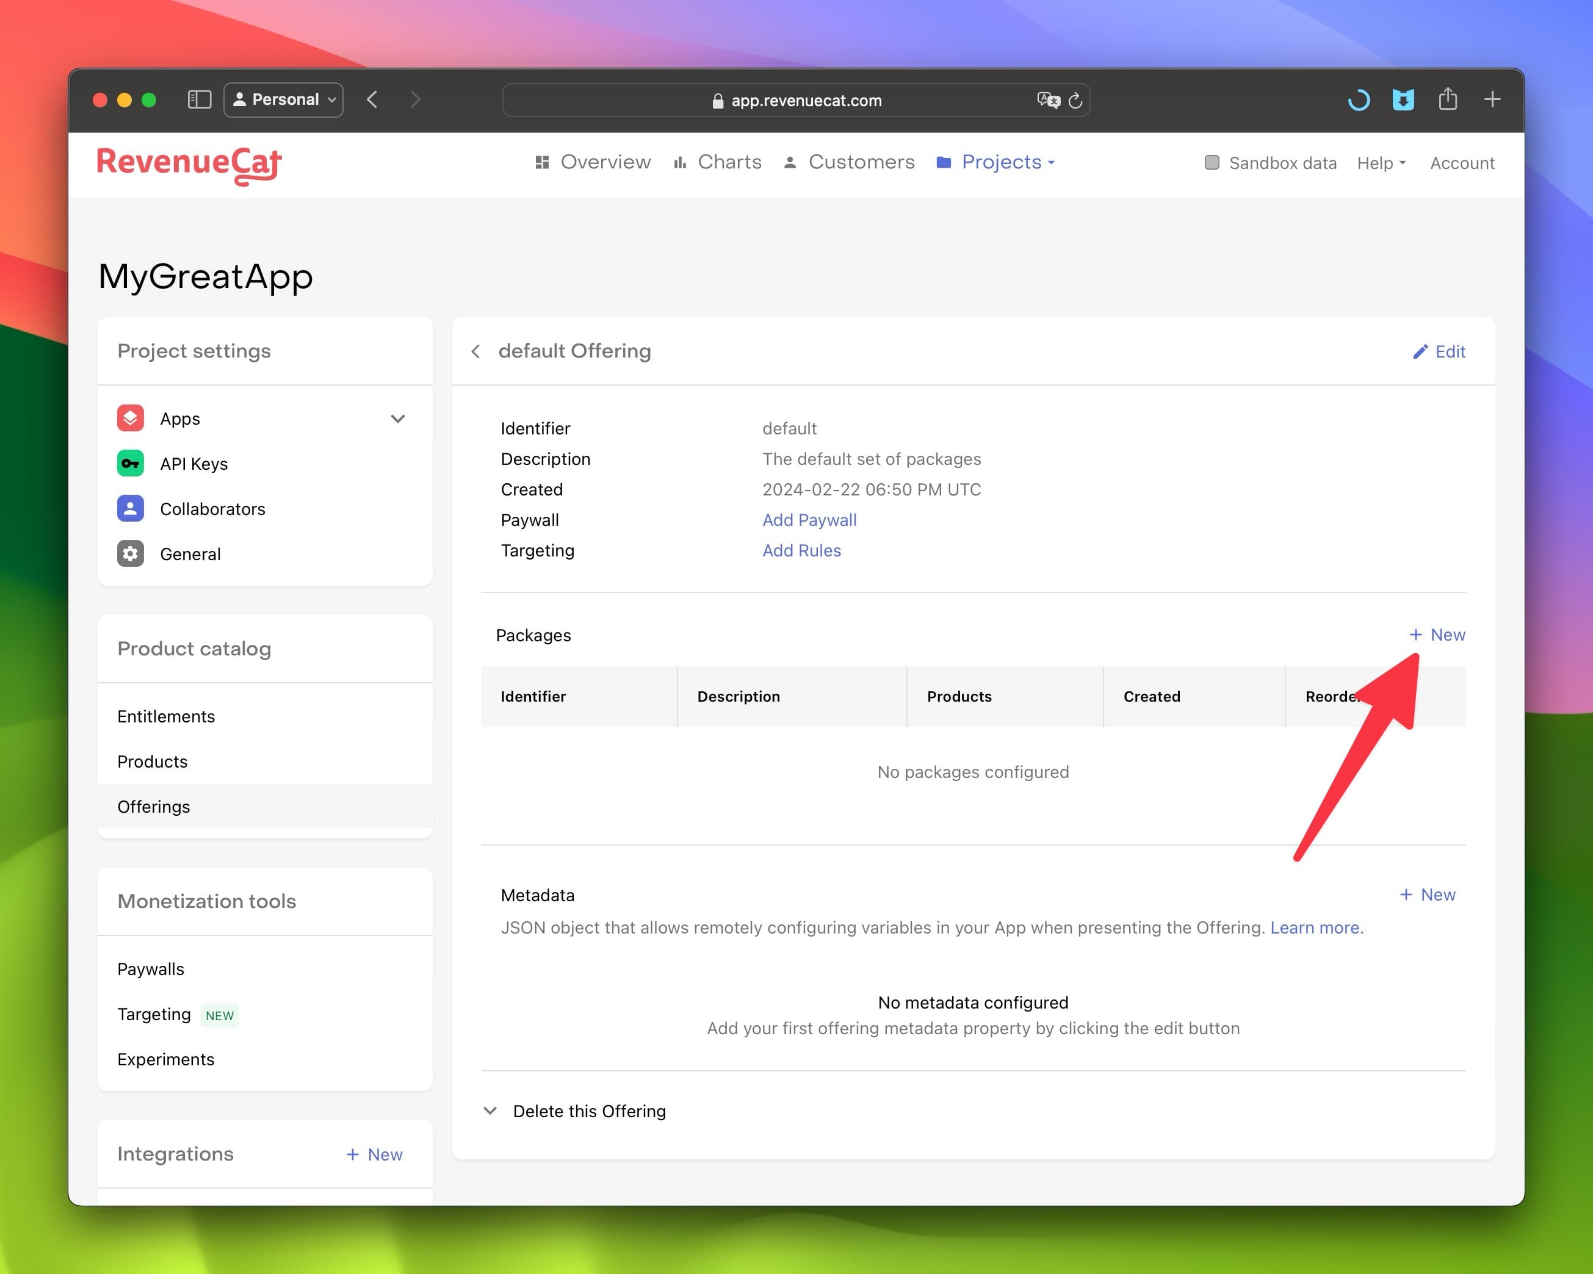1593x1274 pixels.
Task: Add a new integration with New
Action: click(374, 1154)
